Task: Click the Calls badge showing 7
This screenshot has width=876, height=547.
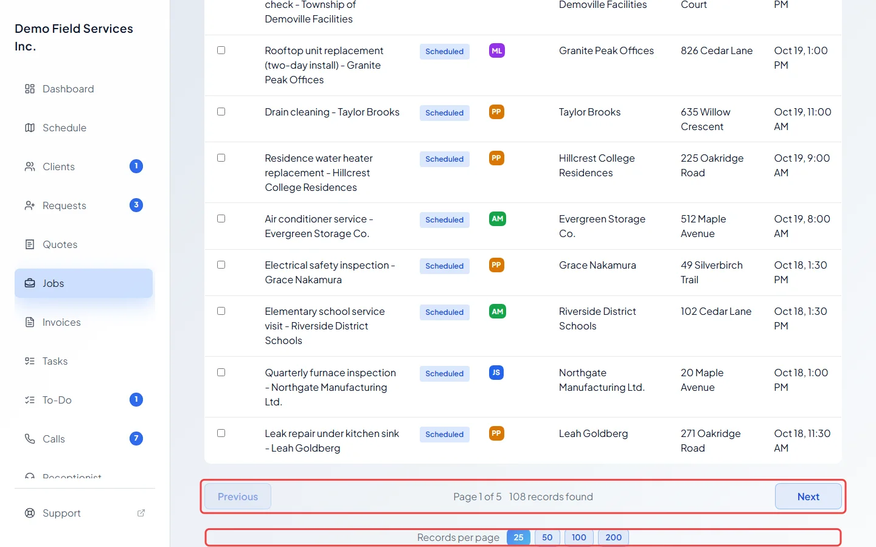Action: (136, 438)
